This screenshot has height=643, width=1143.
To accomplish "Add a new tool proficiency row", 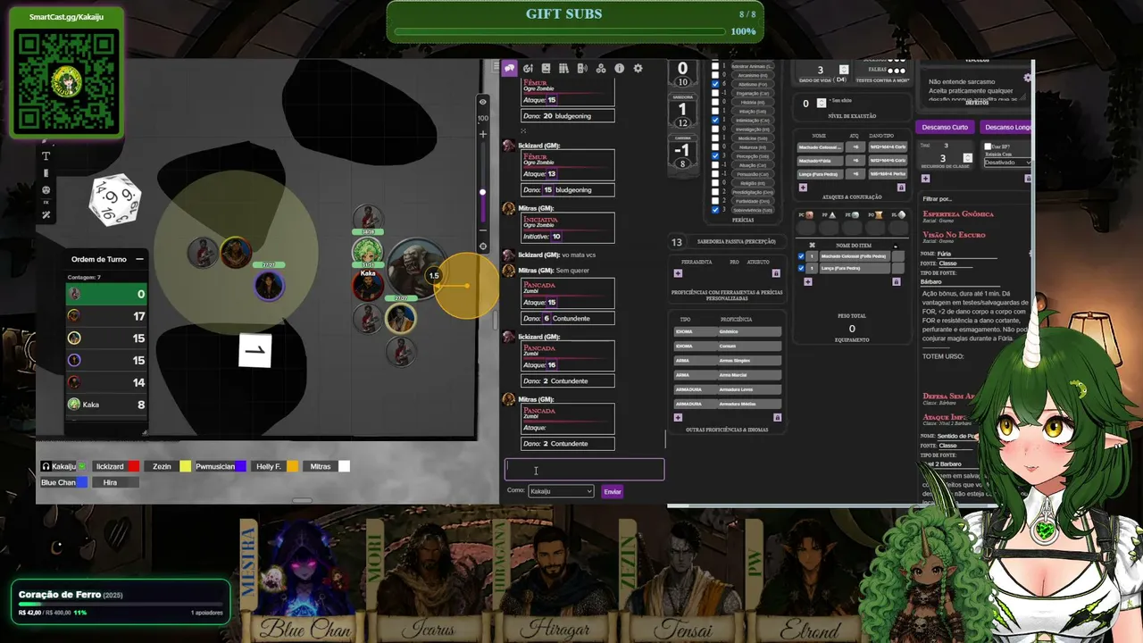I will click(x=678, y=273).
